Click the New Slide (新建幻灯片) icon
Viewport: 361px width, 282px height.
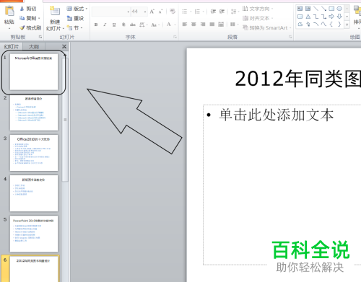[x=55, y=12]
